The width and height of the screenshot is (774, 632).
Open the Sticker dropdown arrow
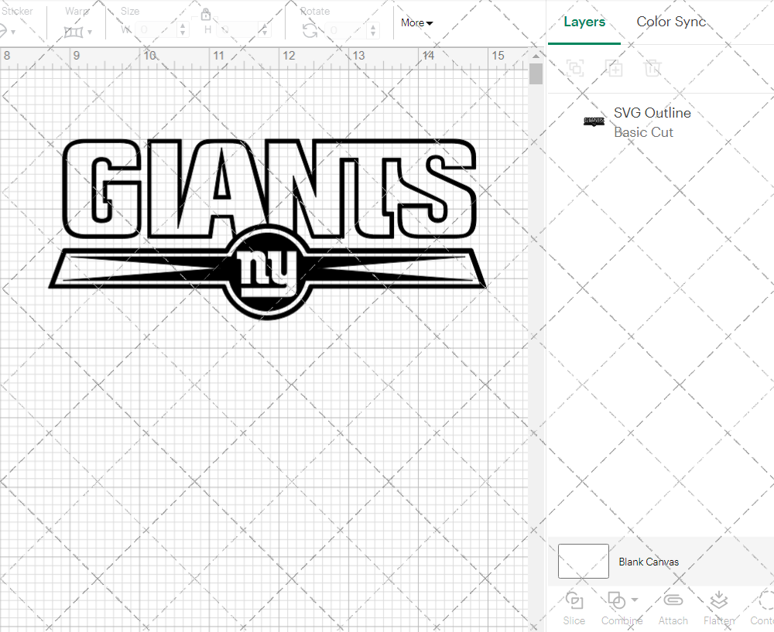[13, 32]
